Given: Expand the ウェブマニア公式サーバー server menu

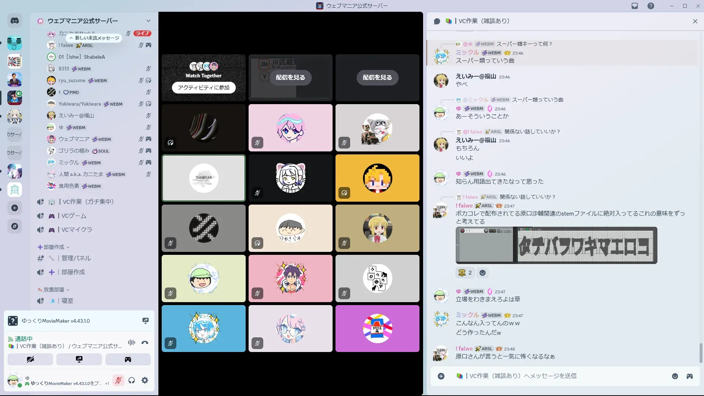Looking at the screenshot, I should tap(148, 21).
